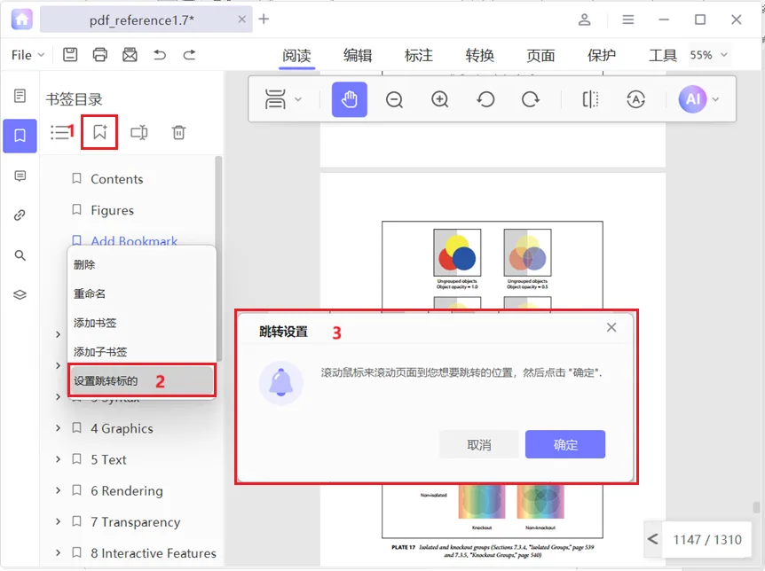Switch to the 工具 tab
Image resolution: width=765 pixels, height=571 pixels.
coord(663,56)
